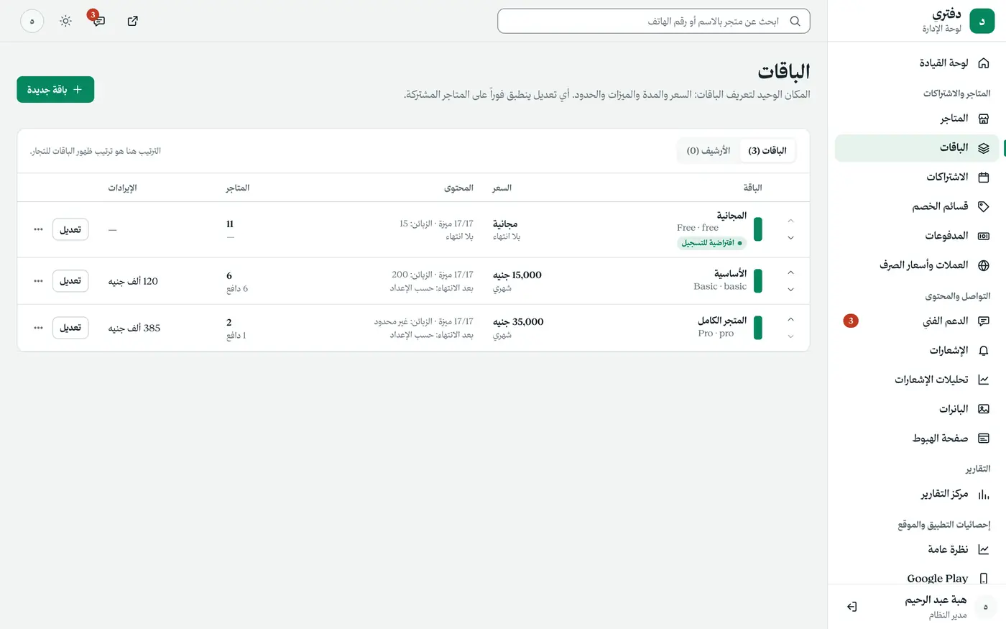The width and height of the screenshot is (1006, 629).
Task: Click the Google Play phone icon
Action: click(984, 579)
